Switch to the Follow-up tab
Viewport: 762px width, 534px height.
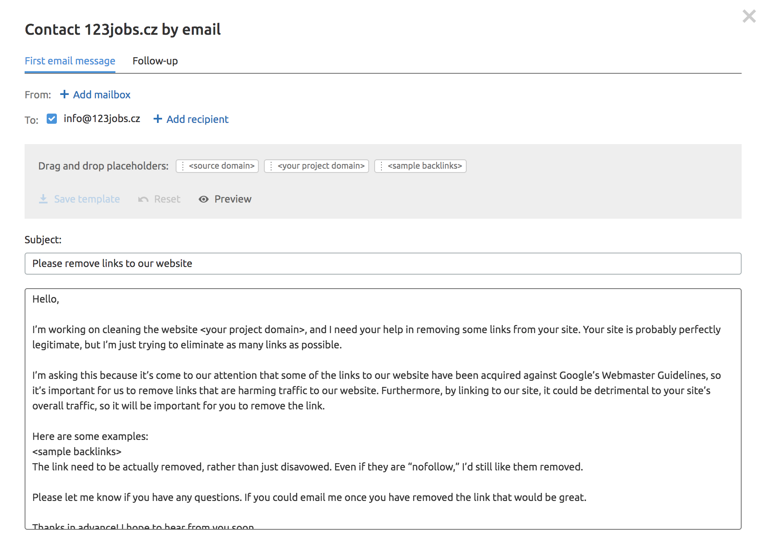click(x=155, y=61)
